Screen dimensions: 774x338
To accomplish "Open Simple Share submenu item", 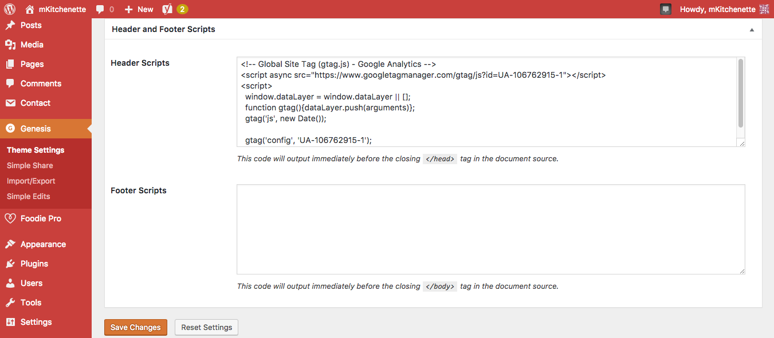I will pyautogui.click(x=30, y=165).
